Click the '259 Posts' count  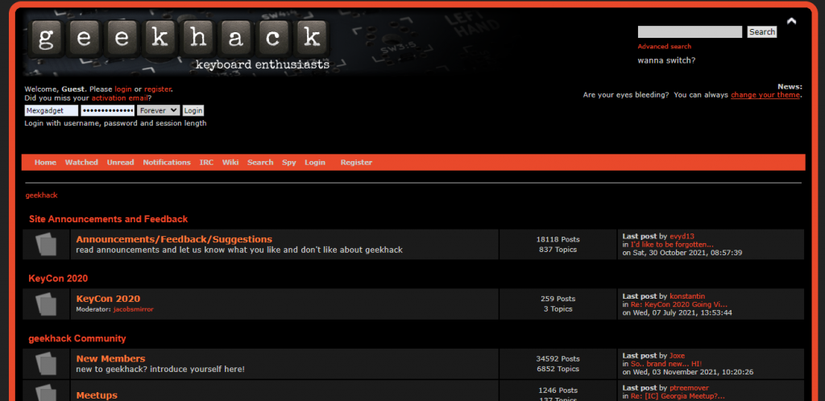tap(558, 299)
